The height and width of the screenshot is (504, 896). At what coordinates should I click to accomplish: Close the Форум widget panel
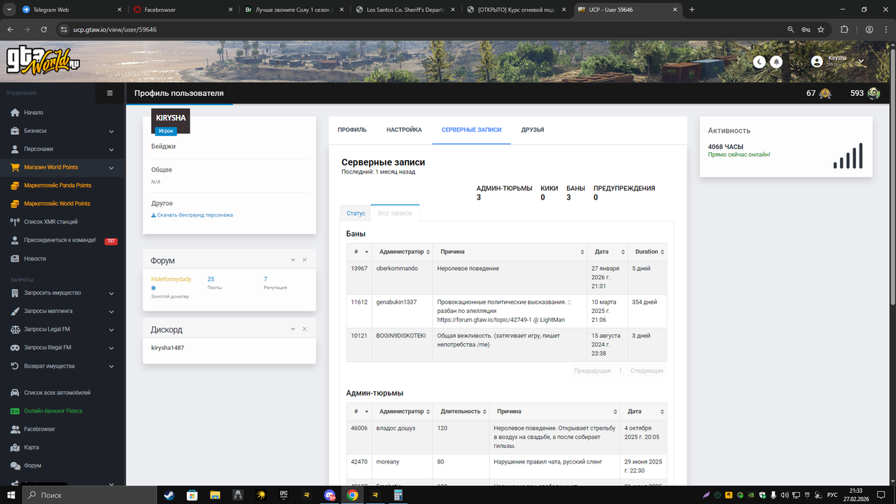(x=304, y=260)
